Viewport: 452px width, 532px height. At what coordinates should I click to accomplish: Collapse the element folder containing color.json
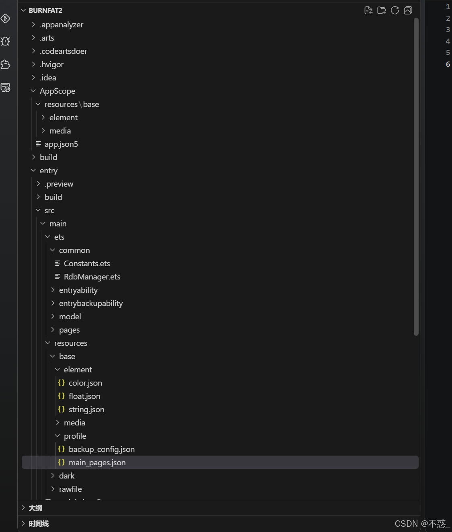click(58, 370)
